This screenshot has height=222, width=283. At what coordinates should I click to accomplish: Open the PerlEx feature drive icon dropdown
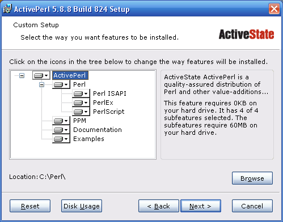(81, 103)
